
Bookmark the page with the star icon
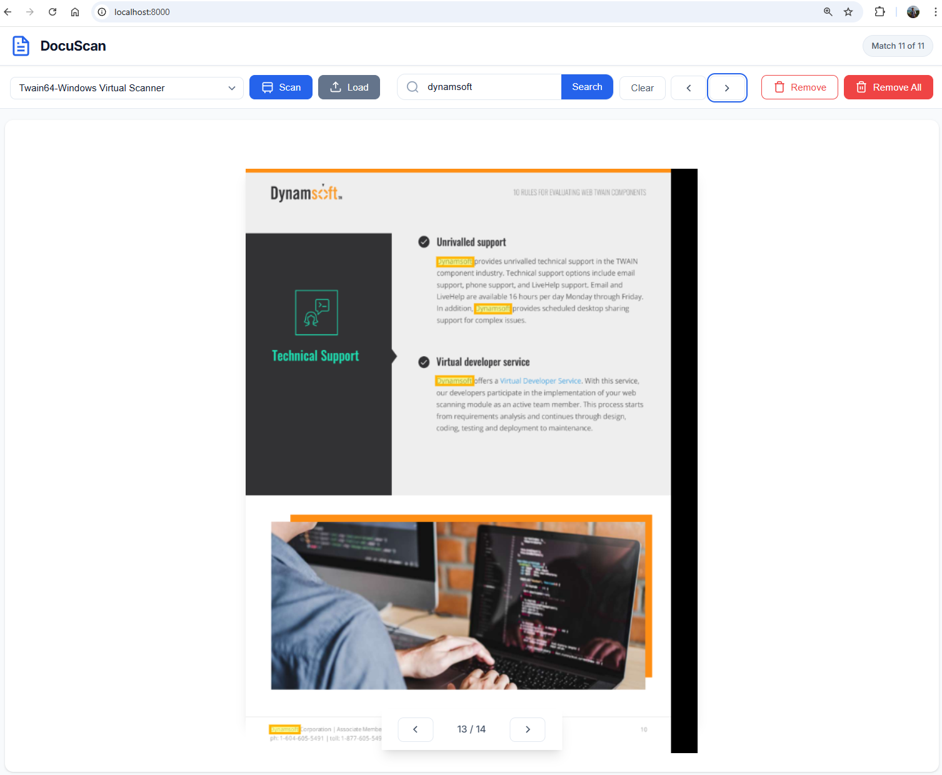848,12
